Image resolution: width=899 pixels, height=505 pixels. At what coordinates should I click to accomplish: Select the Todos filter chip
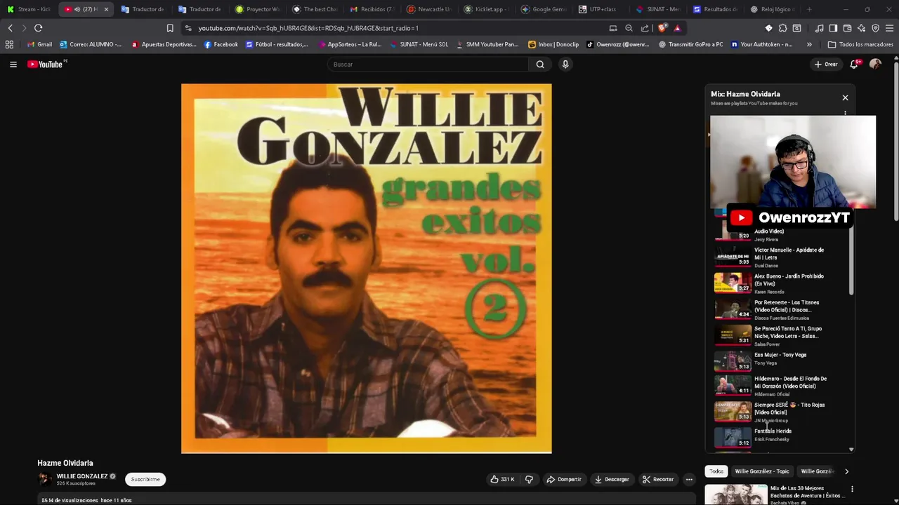[716, 471]
